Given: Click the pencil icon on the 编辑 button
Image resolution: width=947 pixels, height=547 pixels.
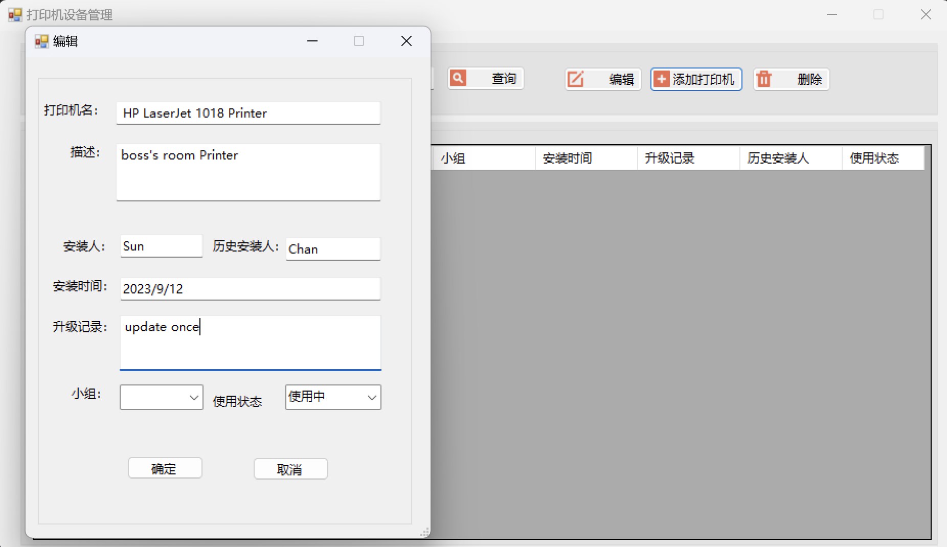Looking at the screenshot, I should coord(577,79).
